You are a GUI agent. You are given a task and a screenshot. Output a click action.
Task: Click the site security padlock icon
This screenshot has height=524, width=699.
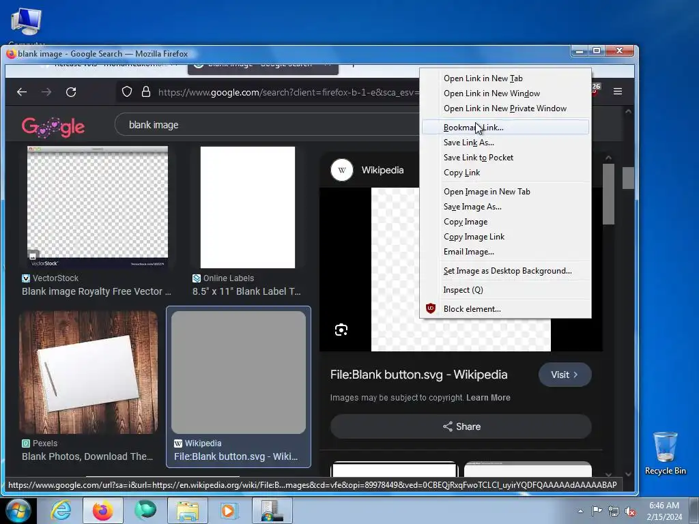146,92
